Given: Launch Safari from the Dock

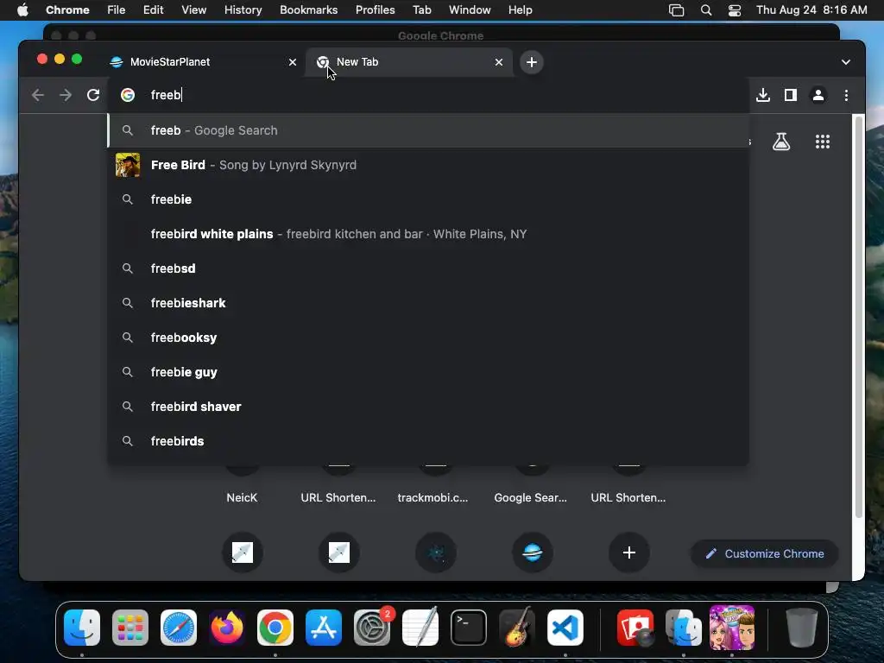Looking at the screenshot, I should [179, 628].
